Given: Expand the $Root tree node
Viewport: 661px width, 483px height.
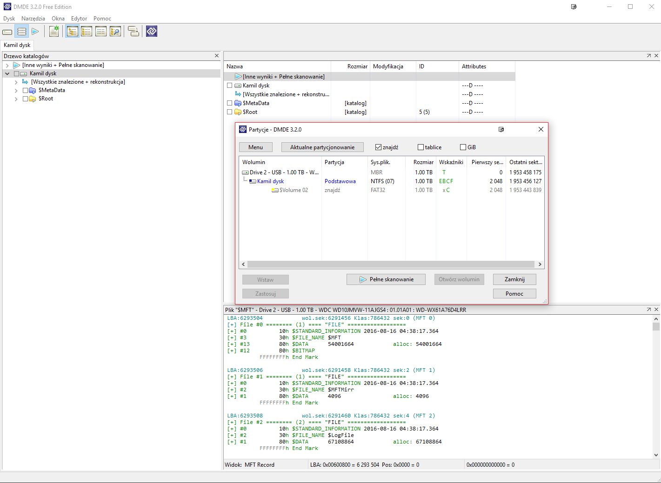Looking at the screenshot, I should [16, 99].
